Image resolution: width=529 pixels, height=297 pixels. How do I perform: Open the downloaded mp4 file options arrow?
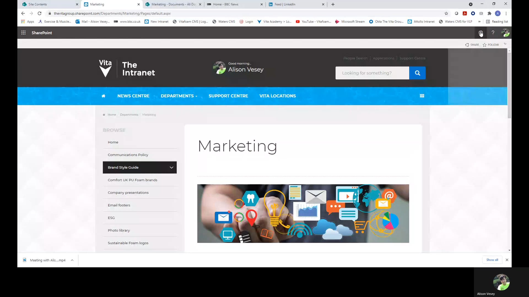pyautogui.click(x=72, y=260)
